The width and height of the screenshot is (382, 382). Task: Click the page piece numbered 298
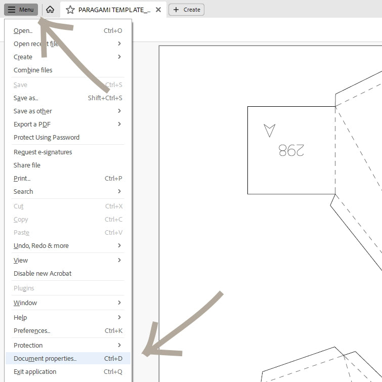pos(291,150)
